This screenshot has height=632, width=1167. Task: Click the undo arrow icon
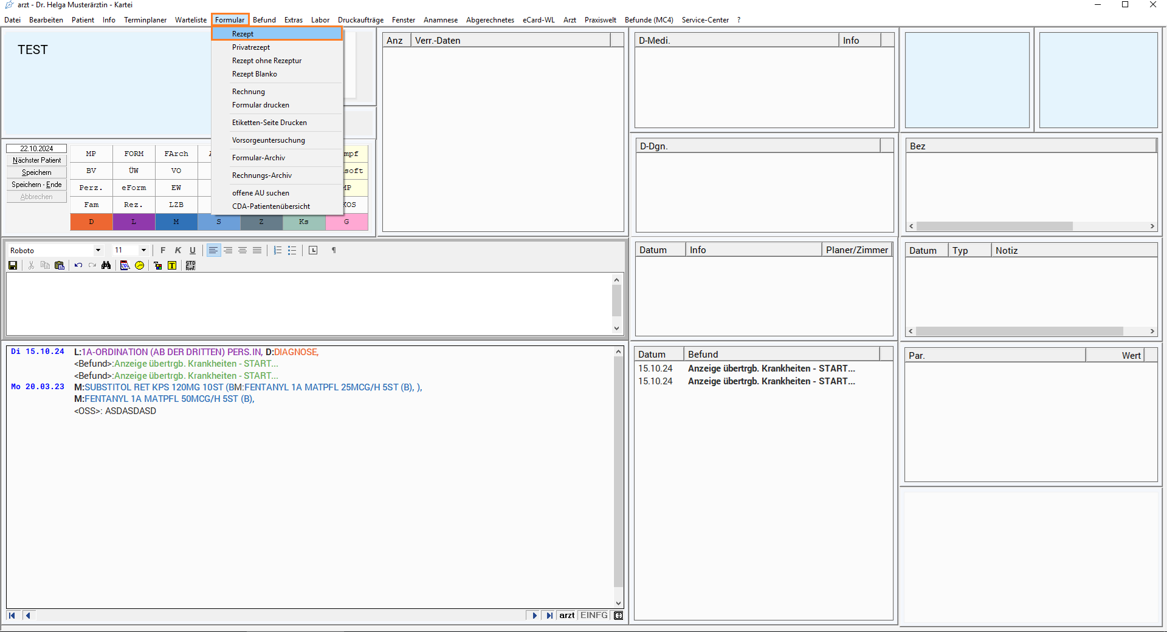point(78,265)
